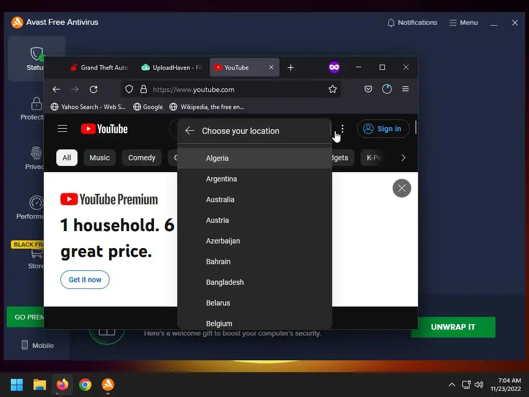This screenshot has height=397, width=529.
Task: Open Avast Mobile option
Action: click(x=37, y=345)
